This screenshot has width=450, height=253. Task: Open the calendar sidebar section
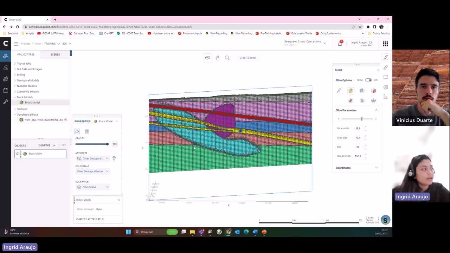pyautogui.click(x=6, y=90)
